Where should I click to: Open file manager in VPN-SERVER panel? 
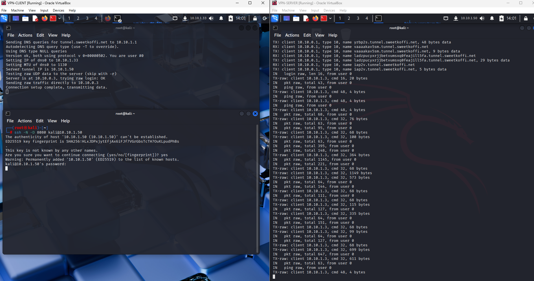click(x=296, y=18)
